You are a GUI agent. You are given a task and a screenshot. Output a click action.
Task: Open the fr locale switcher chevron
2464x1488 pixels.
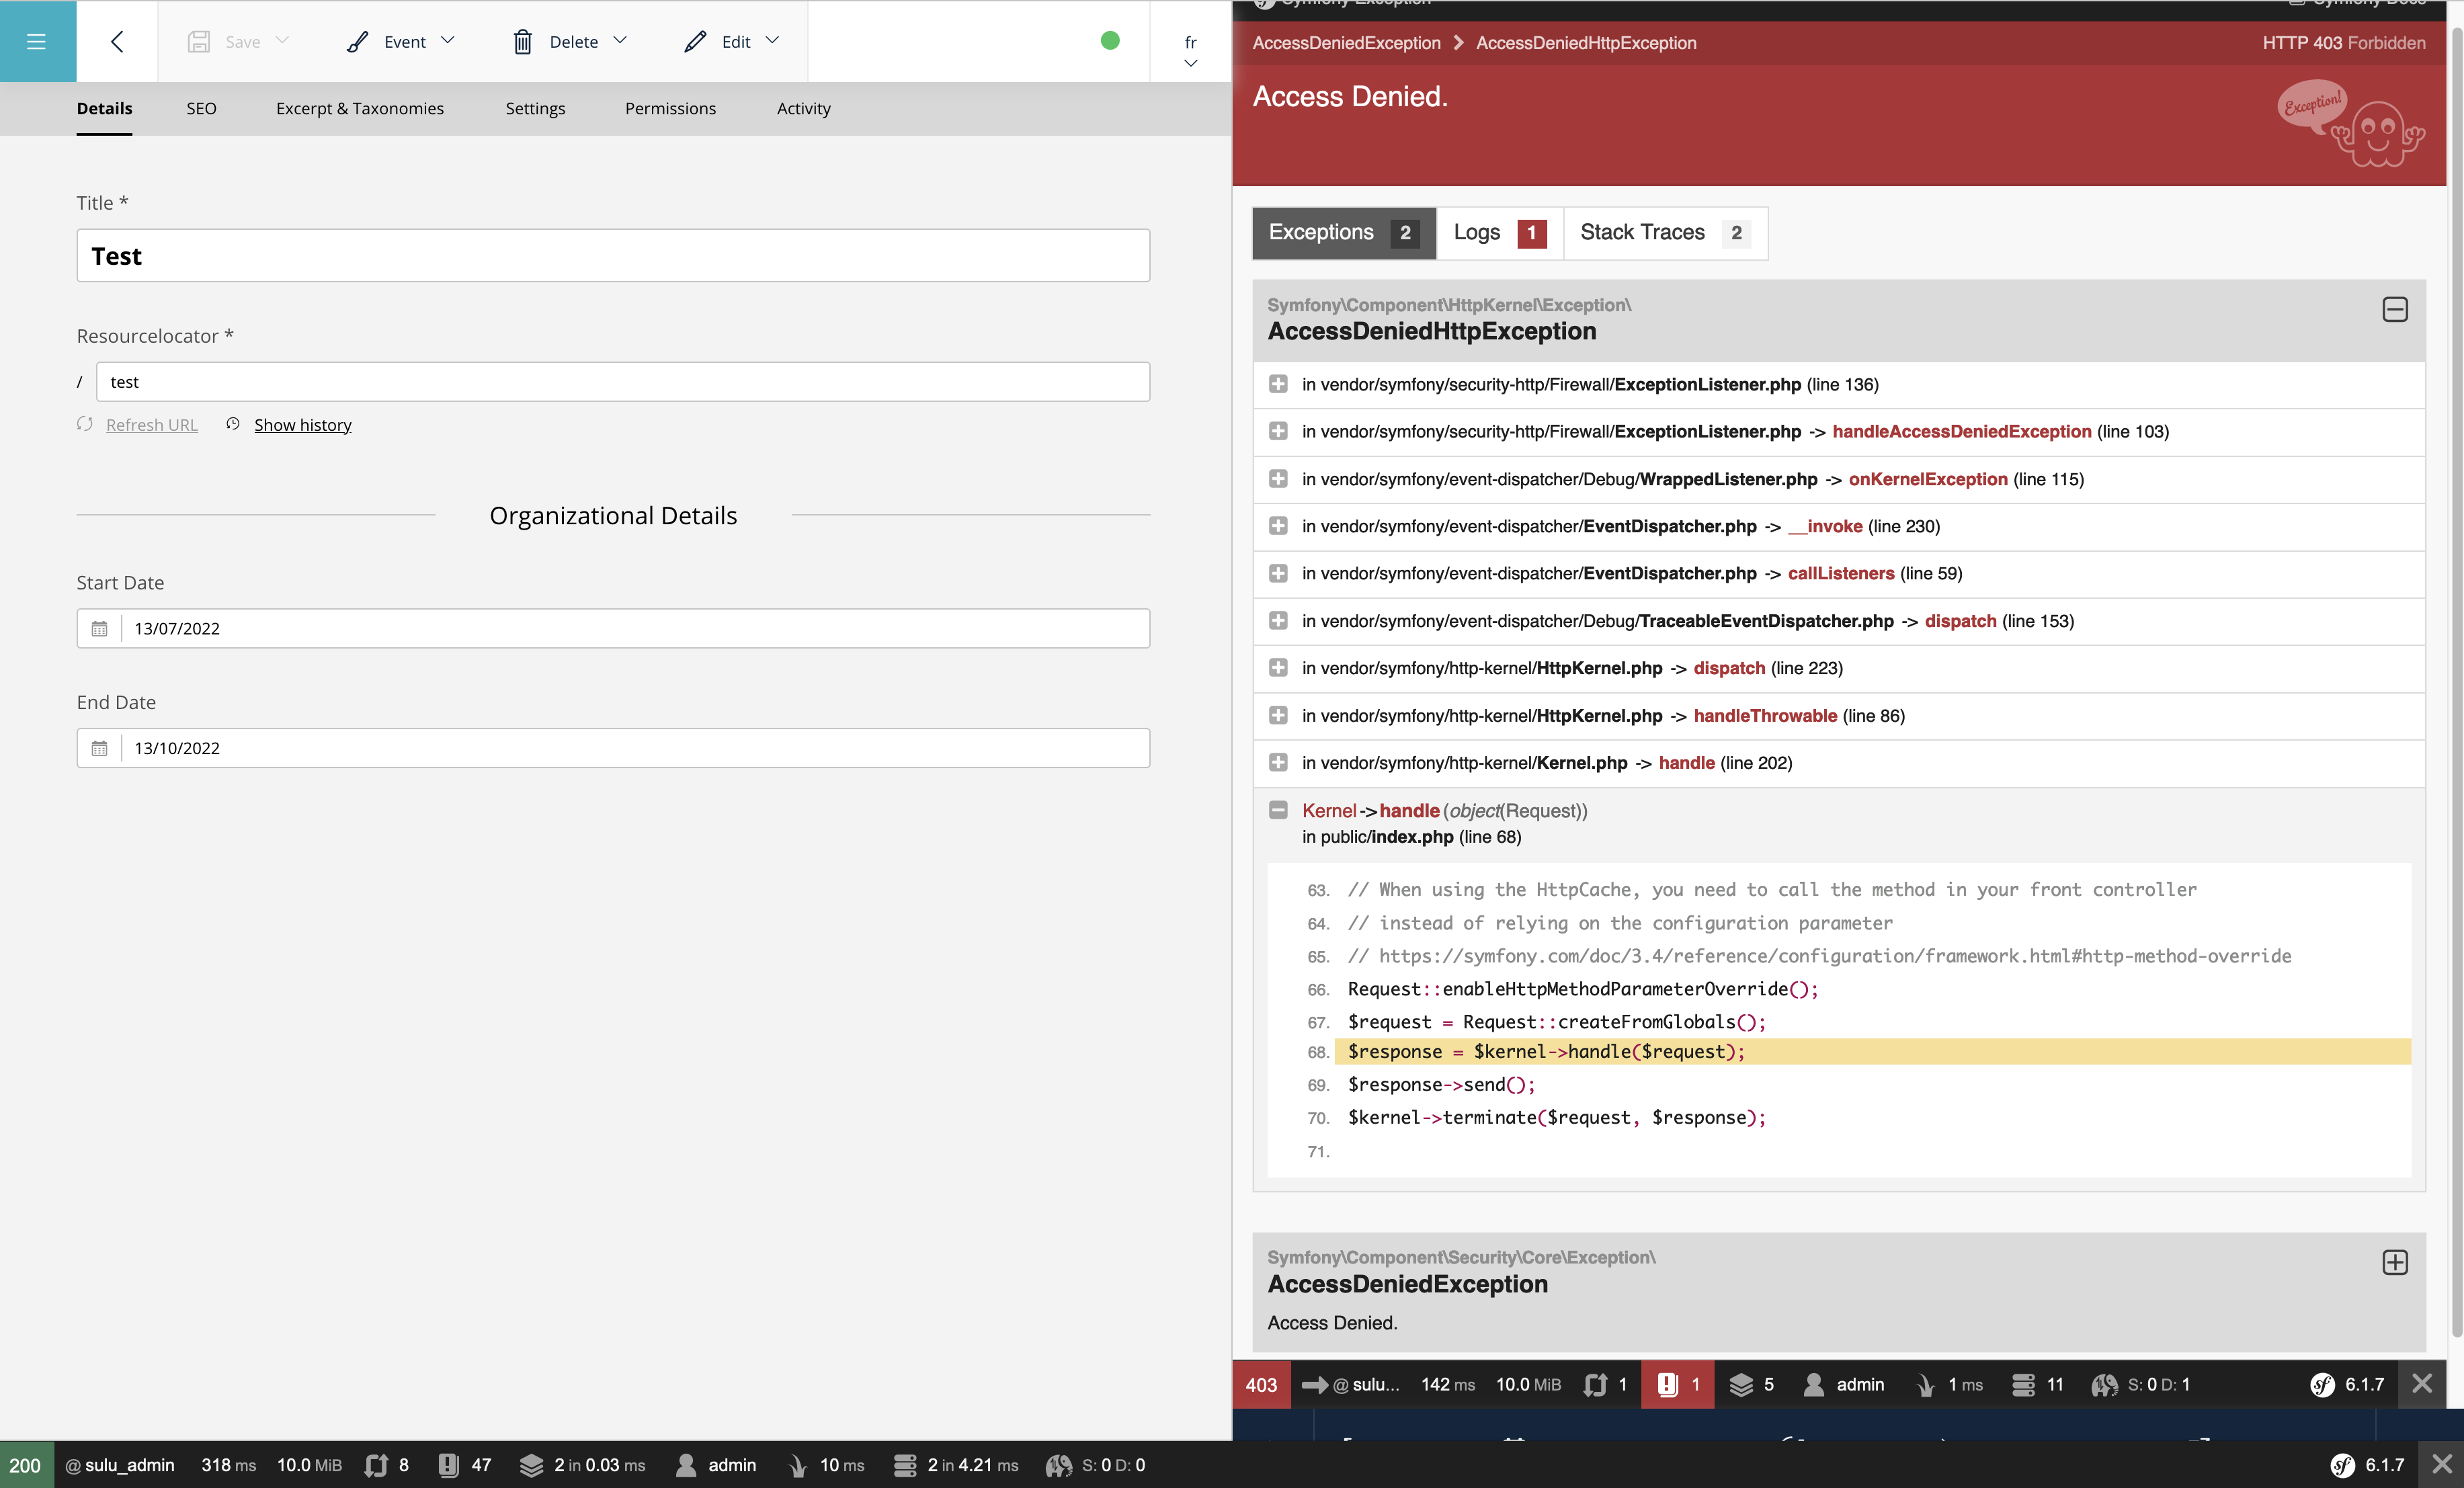(1190, 63)
